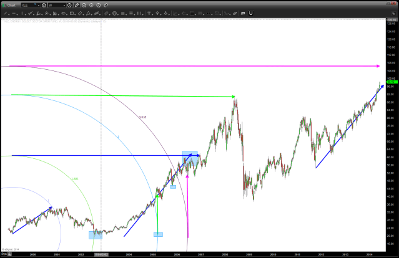Select the vertical line tool
Screen dimensions: 399x258
click(x=22, y=13)
